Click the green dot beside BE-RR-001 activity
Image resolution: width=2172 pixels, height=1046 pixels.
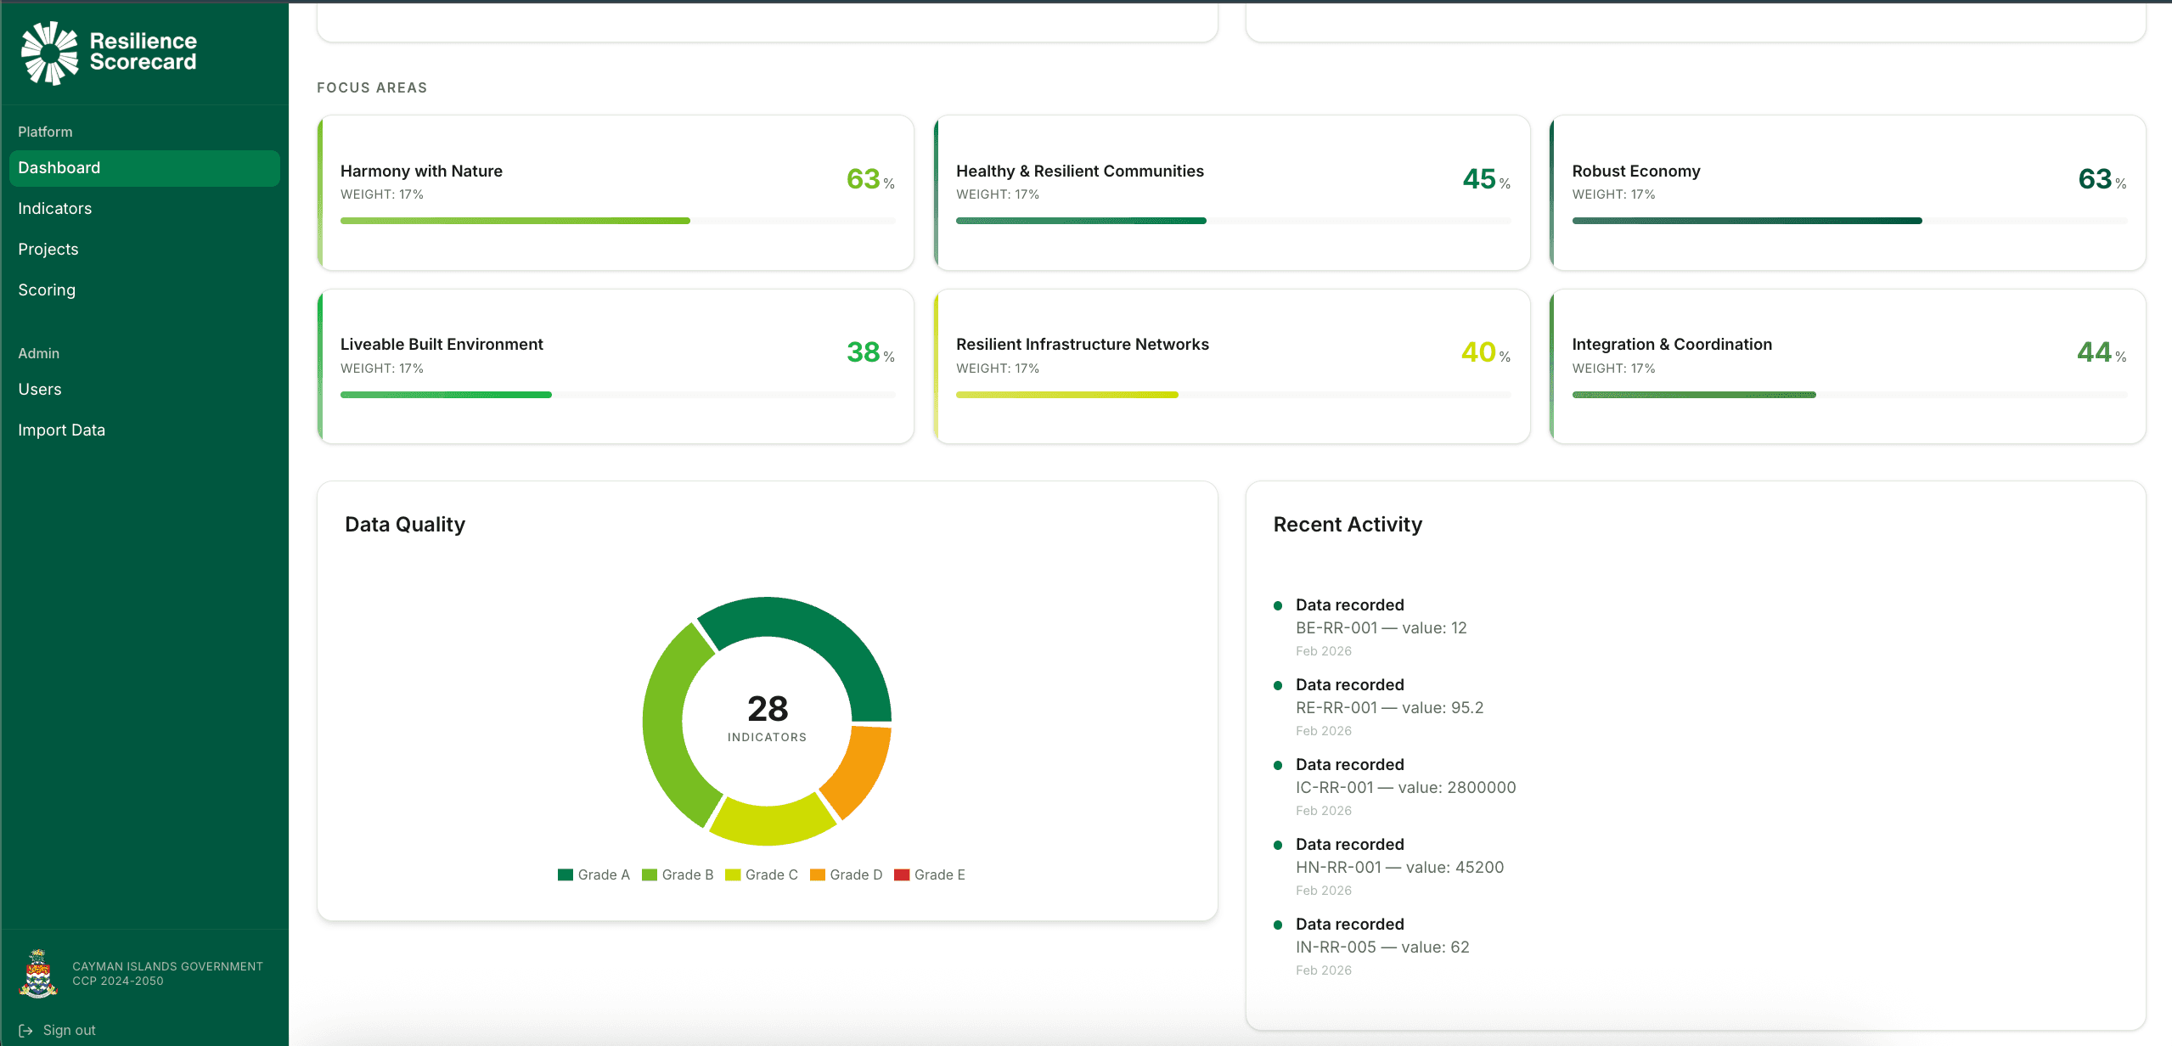point(1278,605)
